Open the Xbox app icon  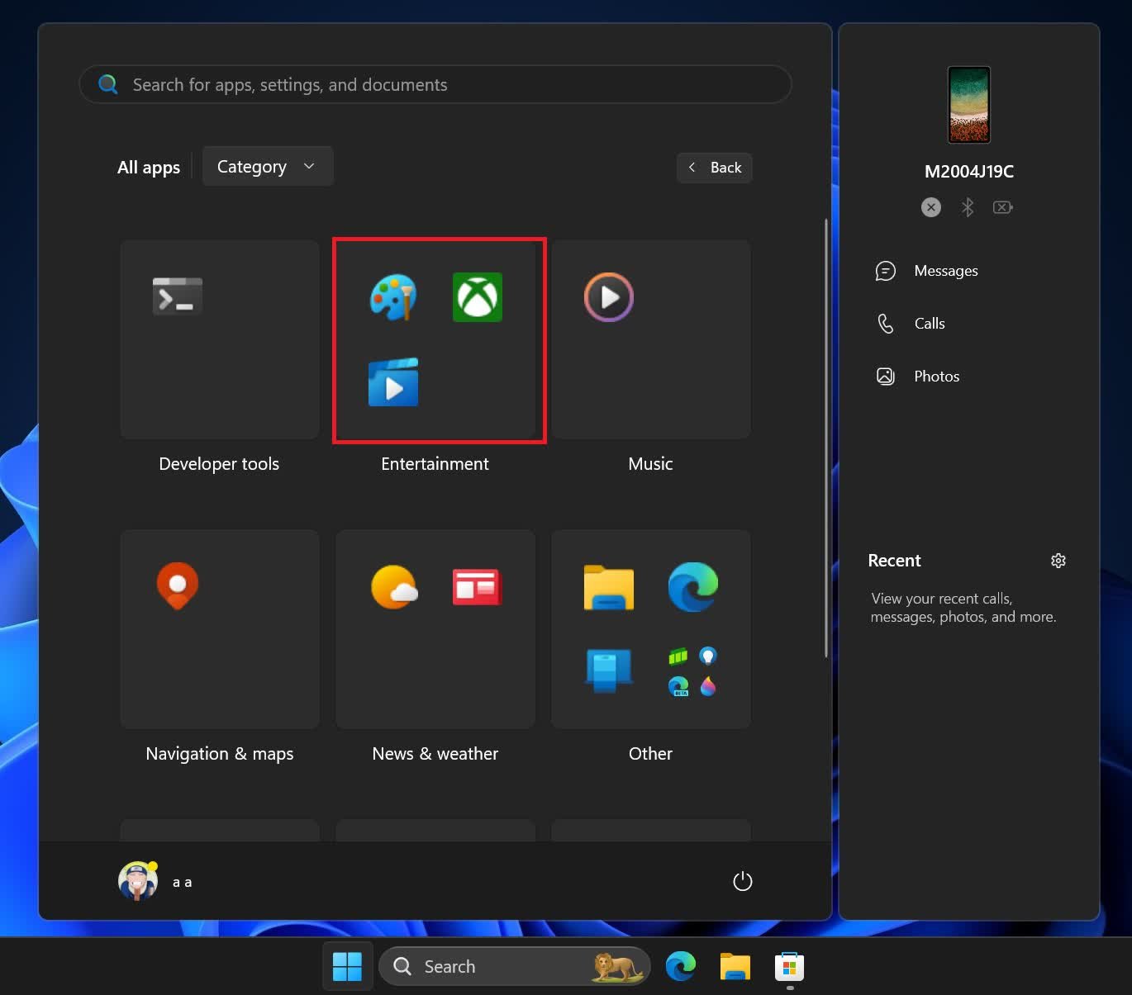point(478,297)
